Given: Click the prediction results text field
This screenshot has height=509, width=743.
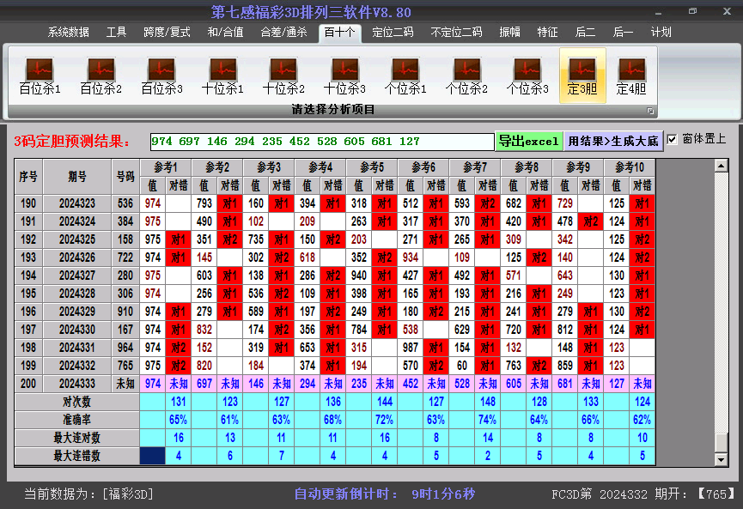Looking at the screenshot, I should coord(321,142).
